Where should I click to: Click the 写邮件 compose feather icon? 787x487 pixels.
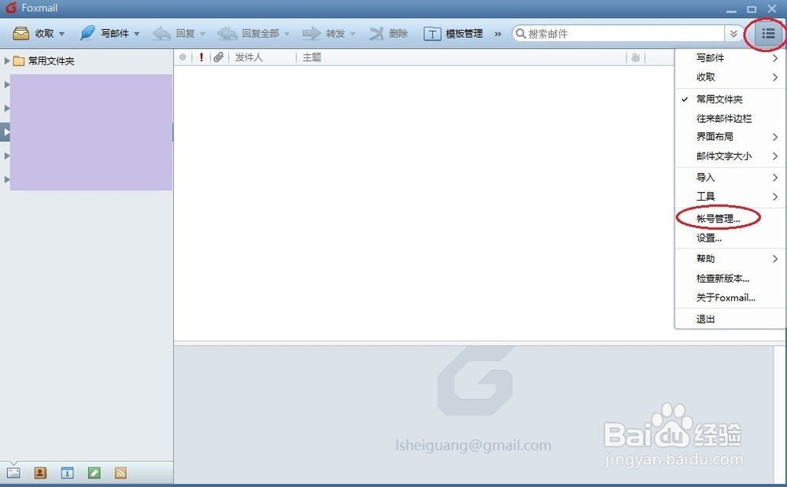87,33
